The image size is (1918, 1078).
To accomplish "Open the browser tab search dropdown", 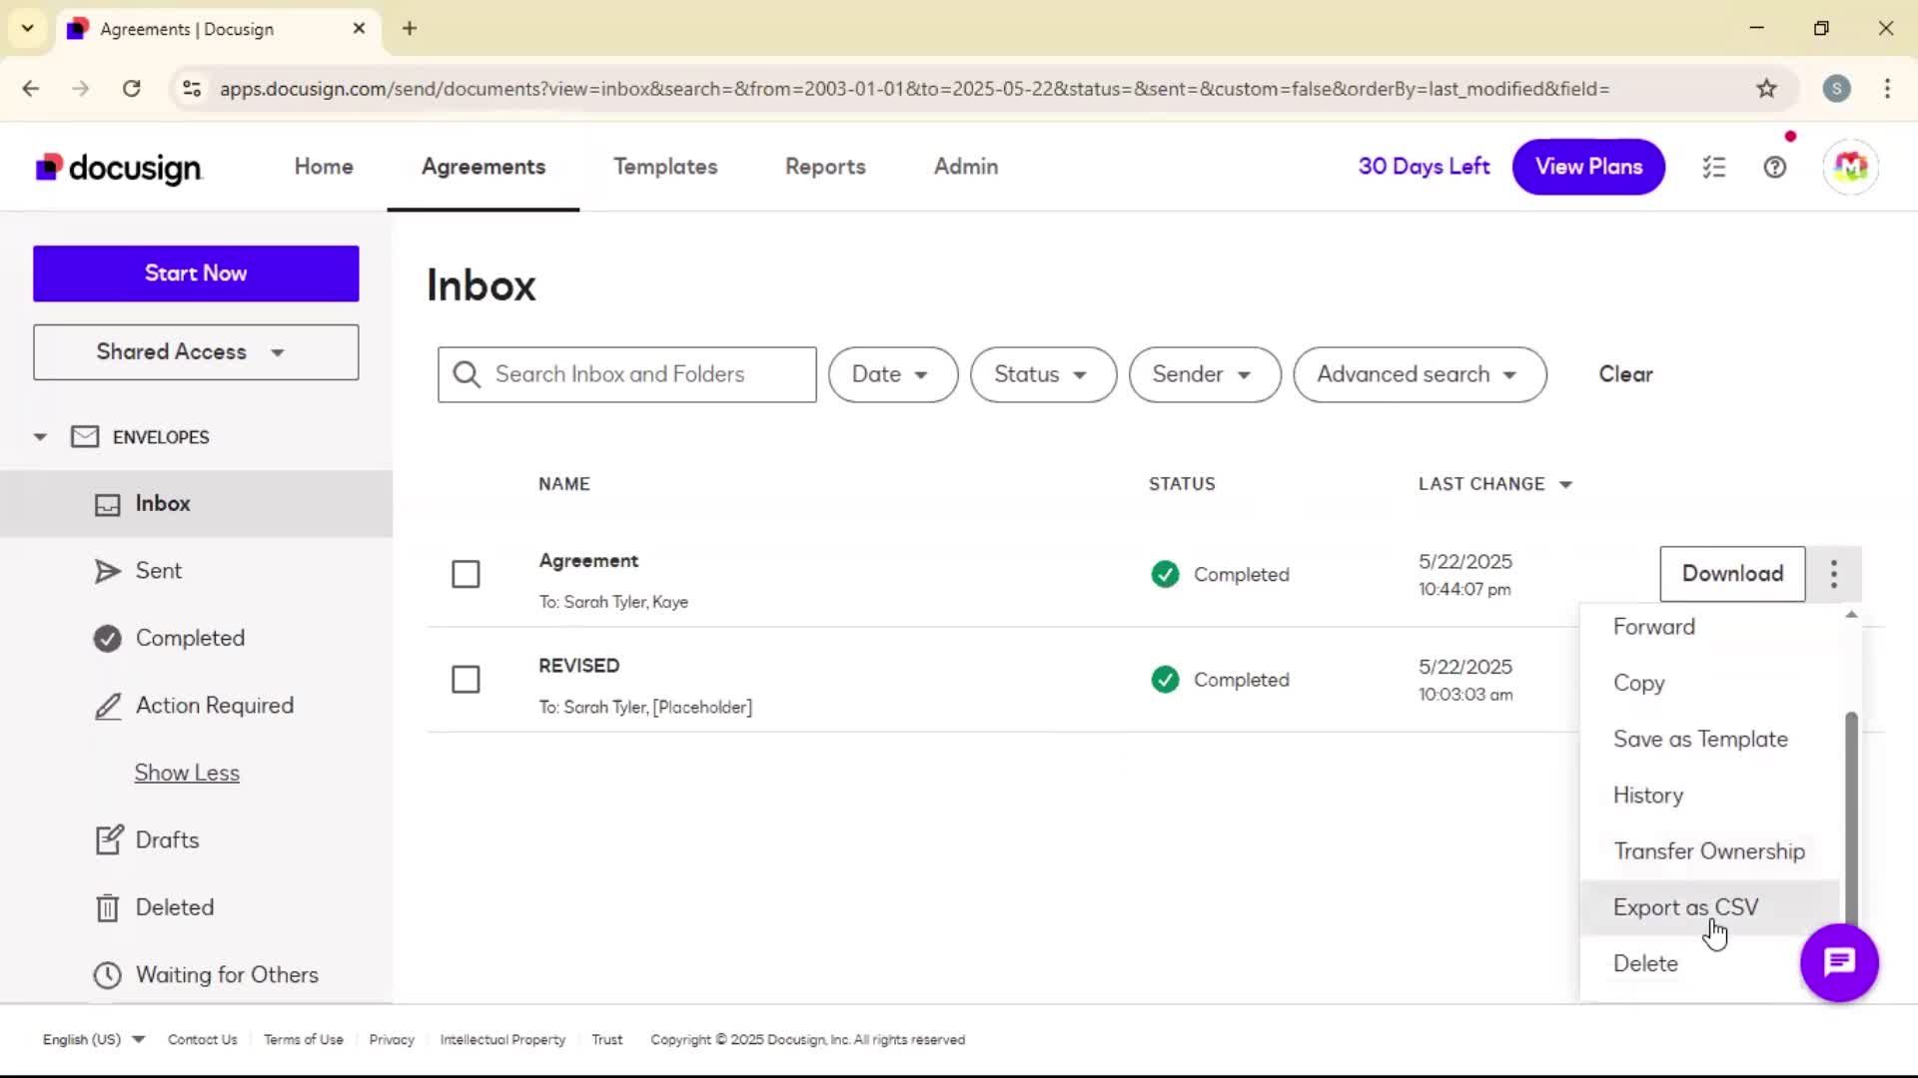I will point(28,28).
